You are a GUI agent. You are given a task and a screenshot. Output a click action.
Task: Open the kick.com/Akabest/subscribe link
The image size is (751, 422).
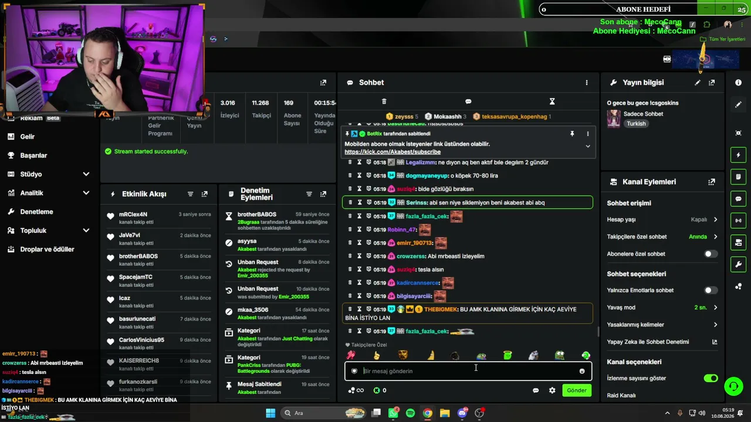pos(393,152)
